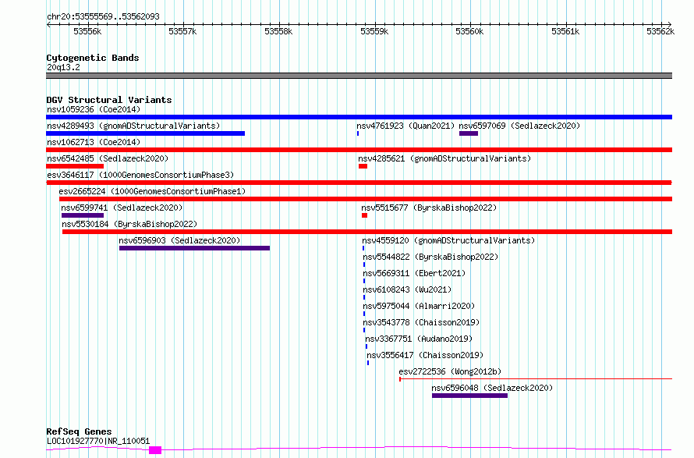Screen dimensions: 694x458
Task: Open the nsv3556417 (Chaisson2019) label
Action: point(425,355)
